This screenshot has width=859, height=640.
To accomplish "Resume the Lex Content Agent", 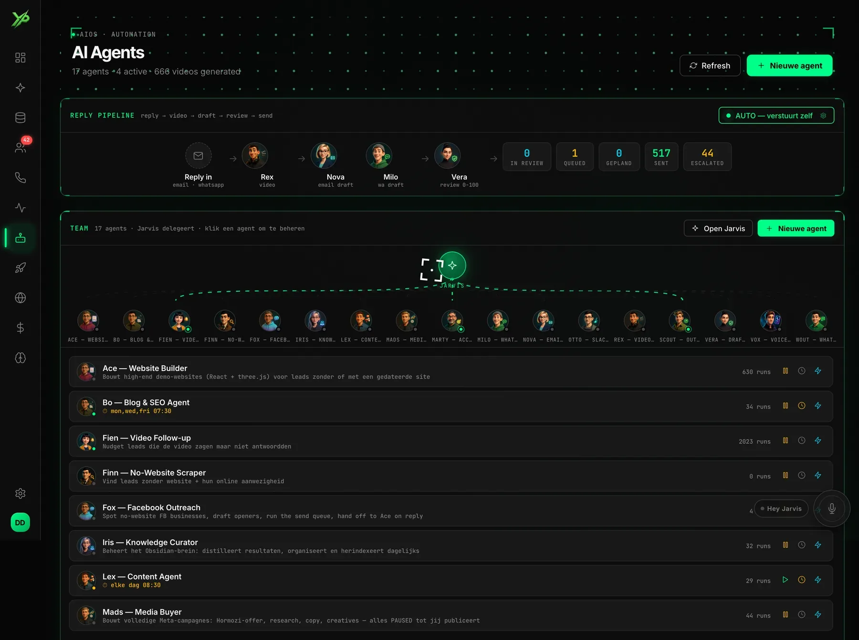I will point(786,580).
